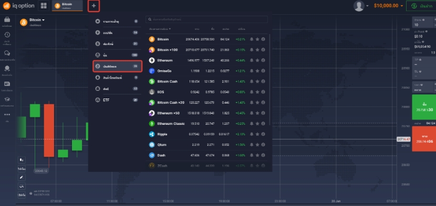Click the green buy button 20758.530
Screen dimensions: 436x206
coord(424,107)
